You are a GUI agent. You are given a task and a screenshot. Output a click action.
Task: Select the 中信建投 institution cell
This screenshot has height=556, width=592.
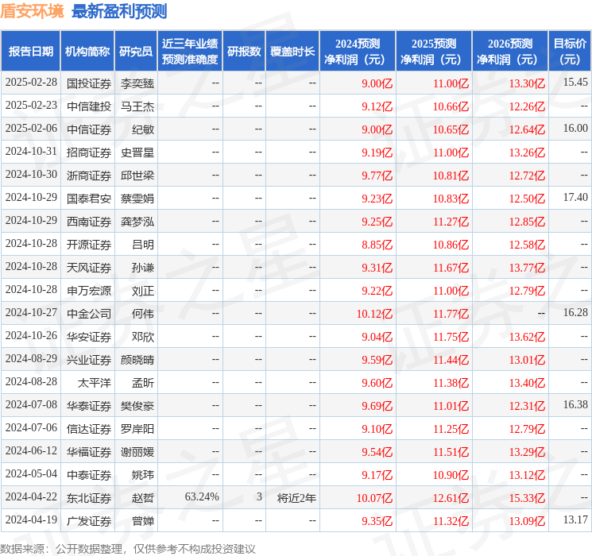pos(89,106)
